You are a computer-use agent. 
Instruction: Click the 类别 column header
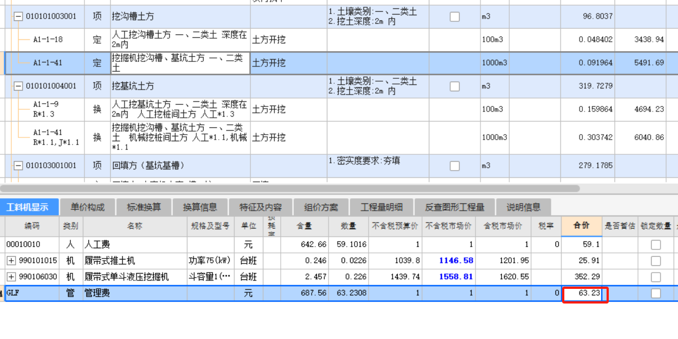[71, 226]
